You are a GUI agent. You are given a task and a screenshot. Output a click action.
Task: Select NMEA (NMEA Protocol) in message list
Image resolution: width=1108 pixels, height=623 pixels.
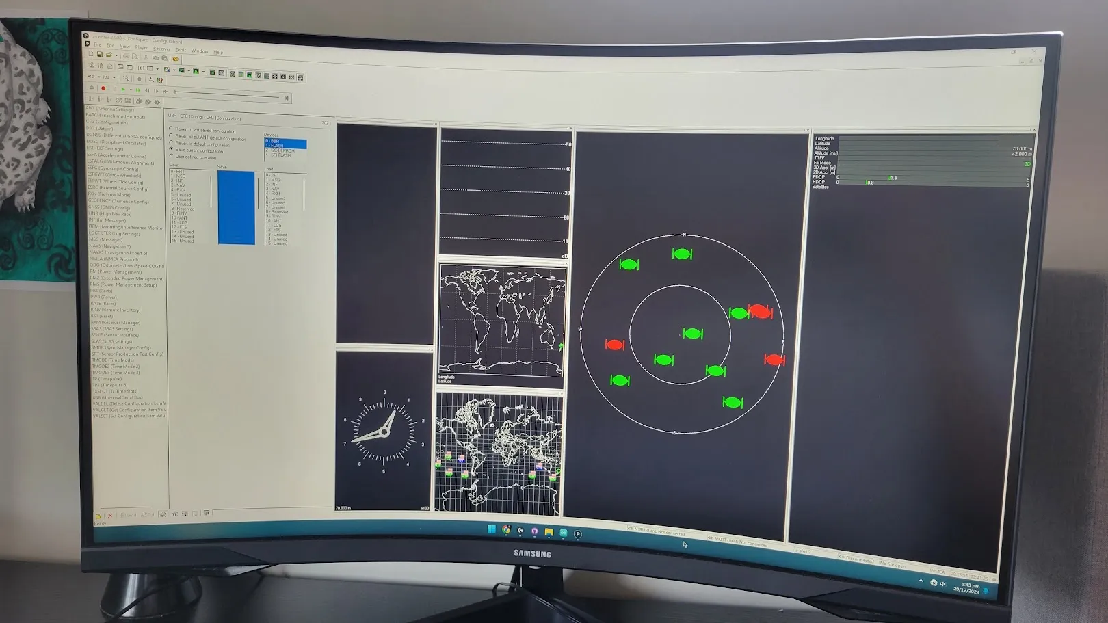114,259
